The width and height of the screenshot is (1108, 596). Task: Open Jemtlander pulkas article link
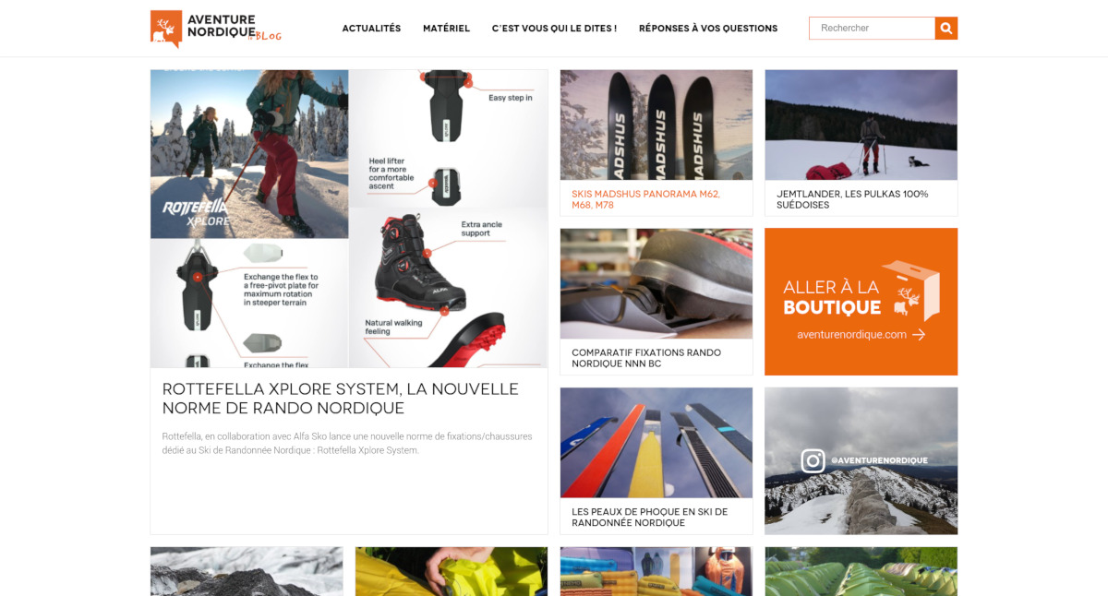pos(852,199)
